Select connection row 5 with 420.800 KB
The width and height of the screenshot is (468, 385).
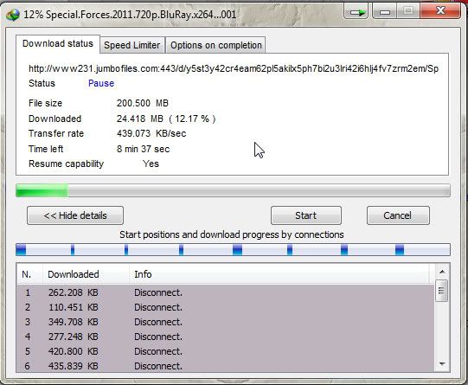(x=225, y=351)
